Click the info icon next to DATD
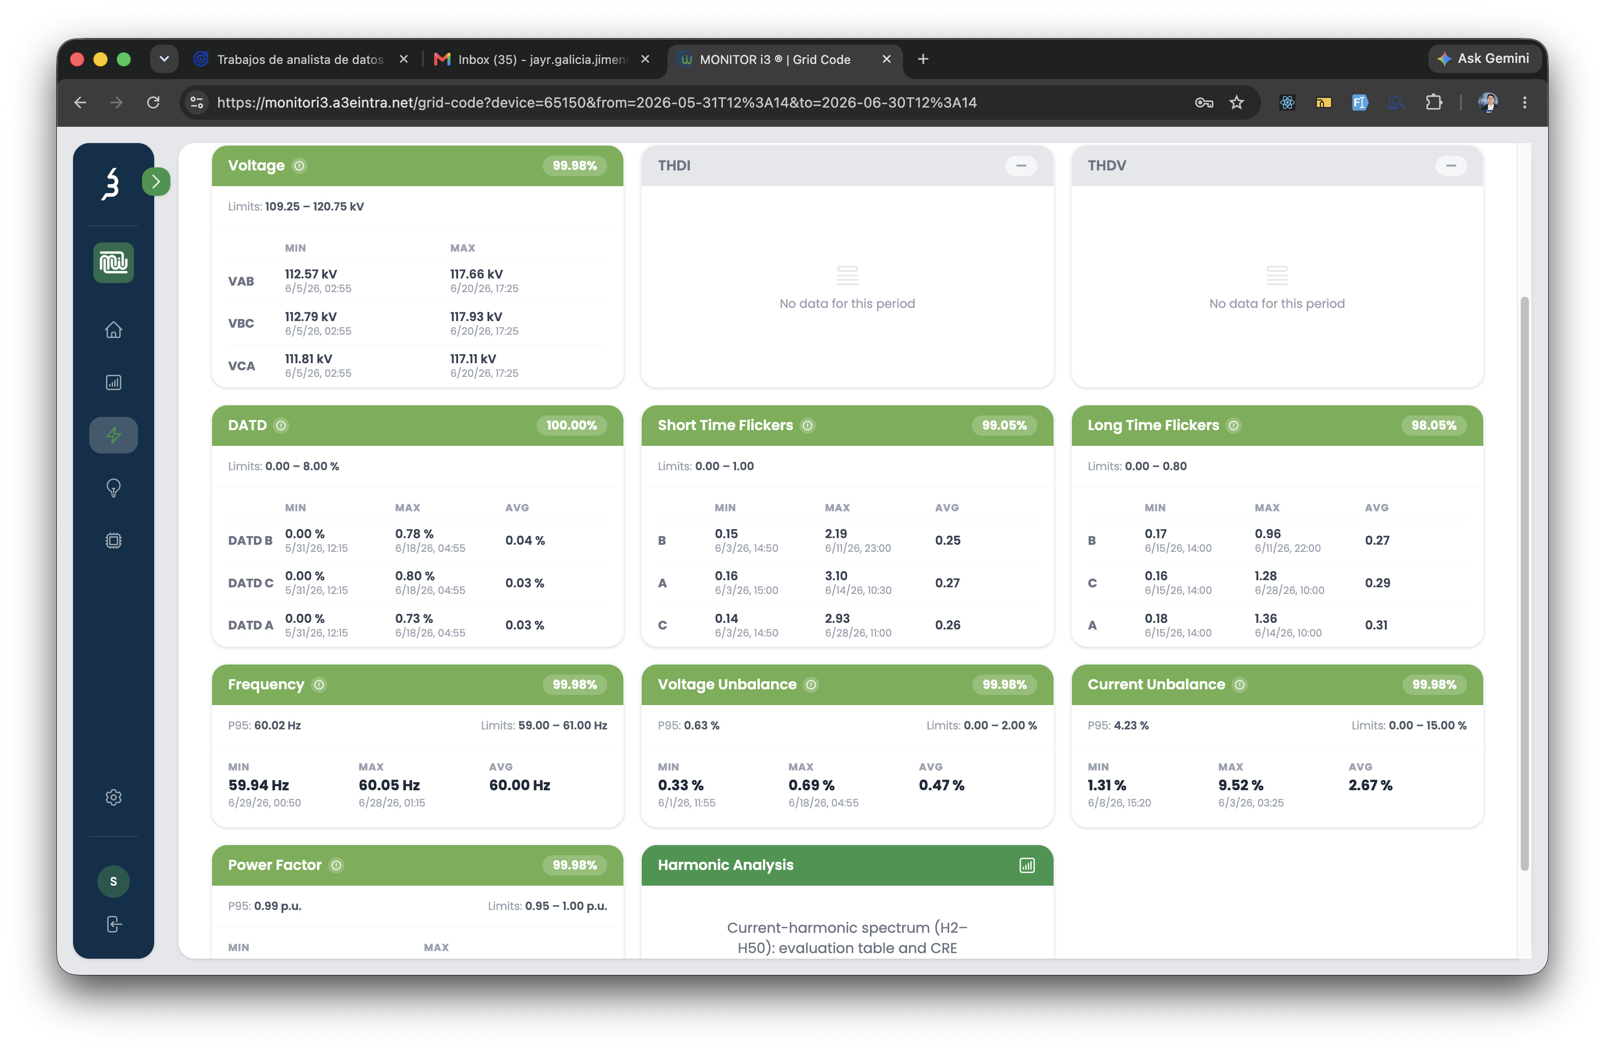1605x1050 pixels. (x=281, y=426)
